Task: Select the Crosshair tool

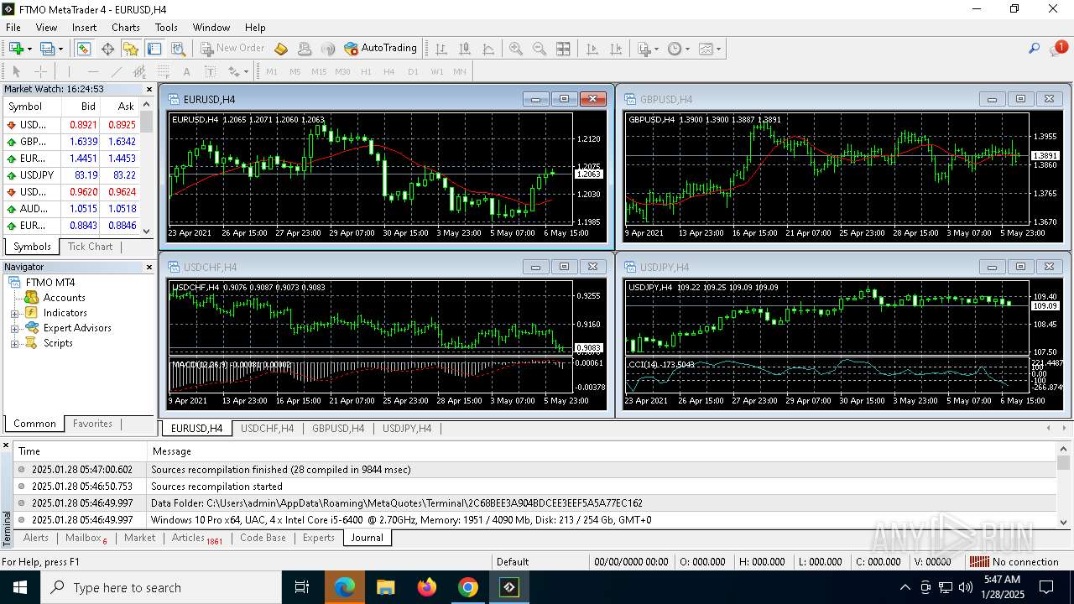Action: click(x=40, y=71)
